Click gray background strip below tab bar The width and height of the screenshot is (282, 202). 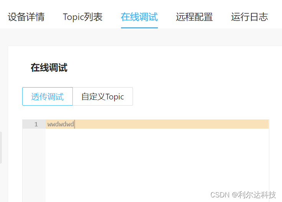coord(141,37)
